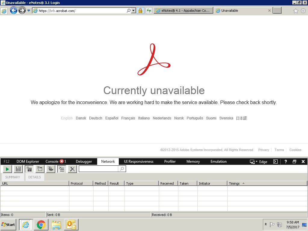
Task: Unpin developer tools with the restore window icon
Action: click(294, 162)
